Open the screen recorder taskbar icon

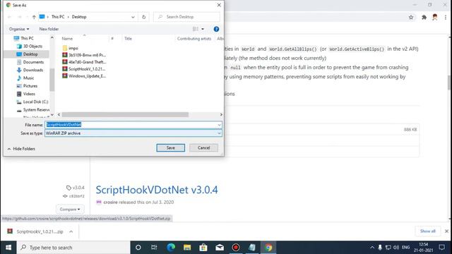click(235, 248)
